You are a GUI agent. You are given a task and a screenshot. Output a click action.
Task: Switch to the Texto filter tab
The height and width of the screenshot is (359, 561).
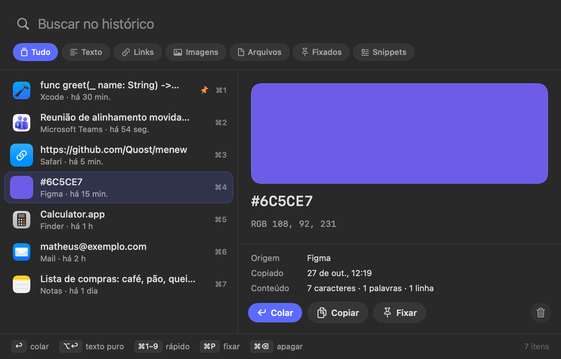click(x=86, y=52)
